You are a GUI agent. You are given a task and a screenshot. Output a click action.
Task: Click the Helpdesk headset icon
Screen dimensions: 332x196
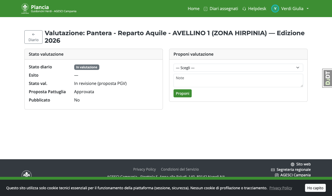point(244,9)
